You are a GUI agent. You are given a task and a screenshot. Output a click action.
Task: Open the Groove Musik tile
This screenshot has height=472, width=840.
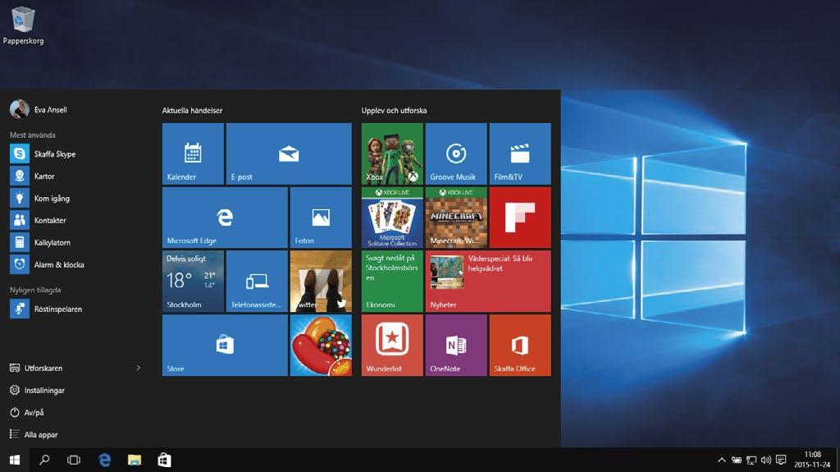coord(456,154)
